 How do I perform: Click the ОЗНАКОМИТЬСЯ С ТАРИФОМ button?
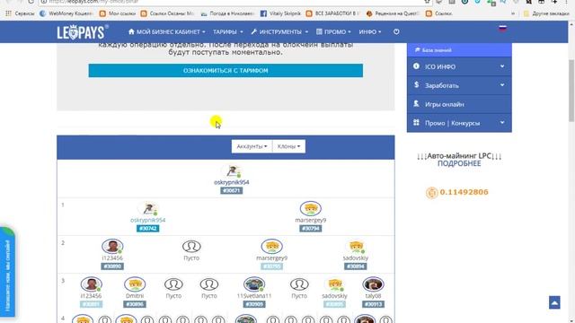pyautogui.click(x=226, y=70)
